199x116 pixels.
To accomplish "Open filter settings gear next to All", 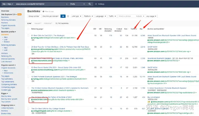I will click(x=68, y=16).
